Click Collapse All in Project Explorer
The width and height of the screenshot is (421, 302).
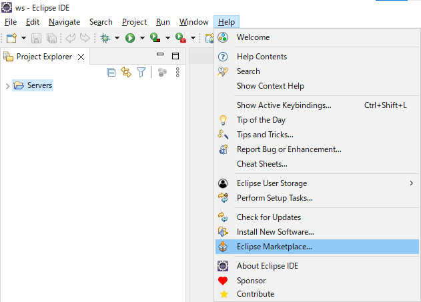coord(111,73)
